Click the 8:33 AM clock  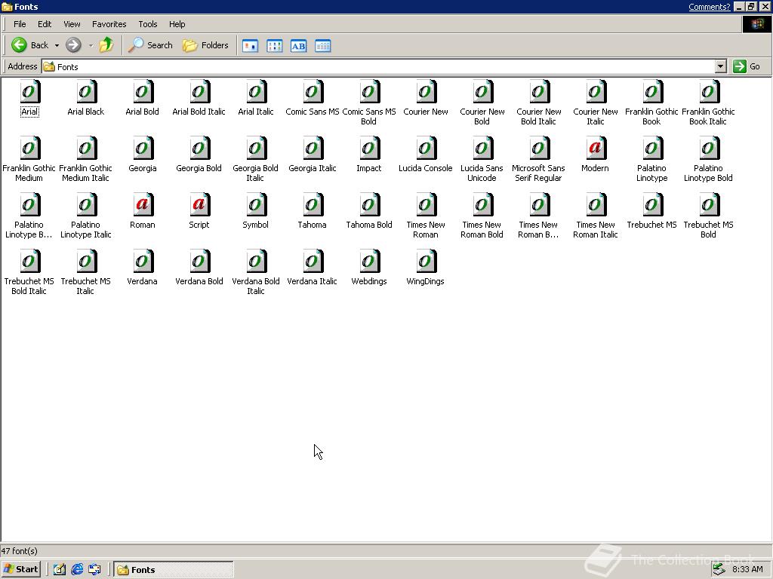(747, 570)
